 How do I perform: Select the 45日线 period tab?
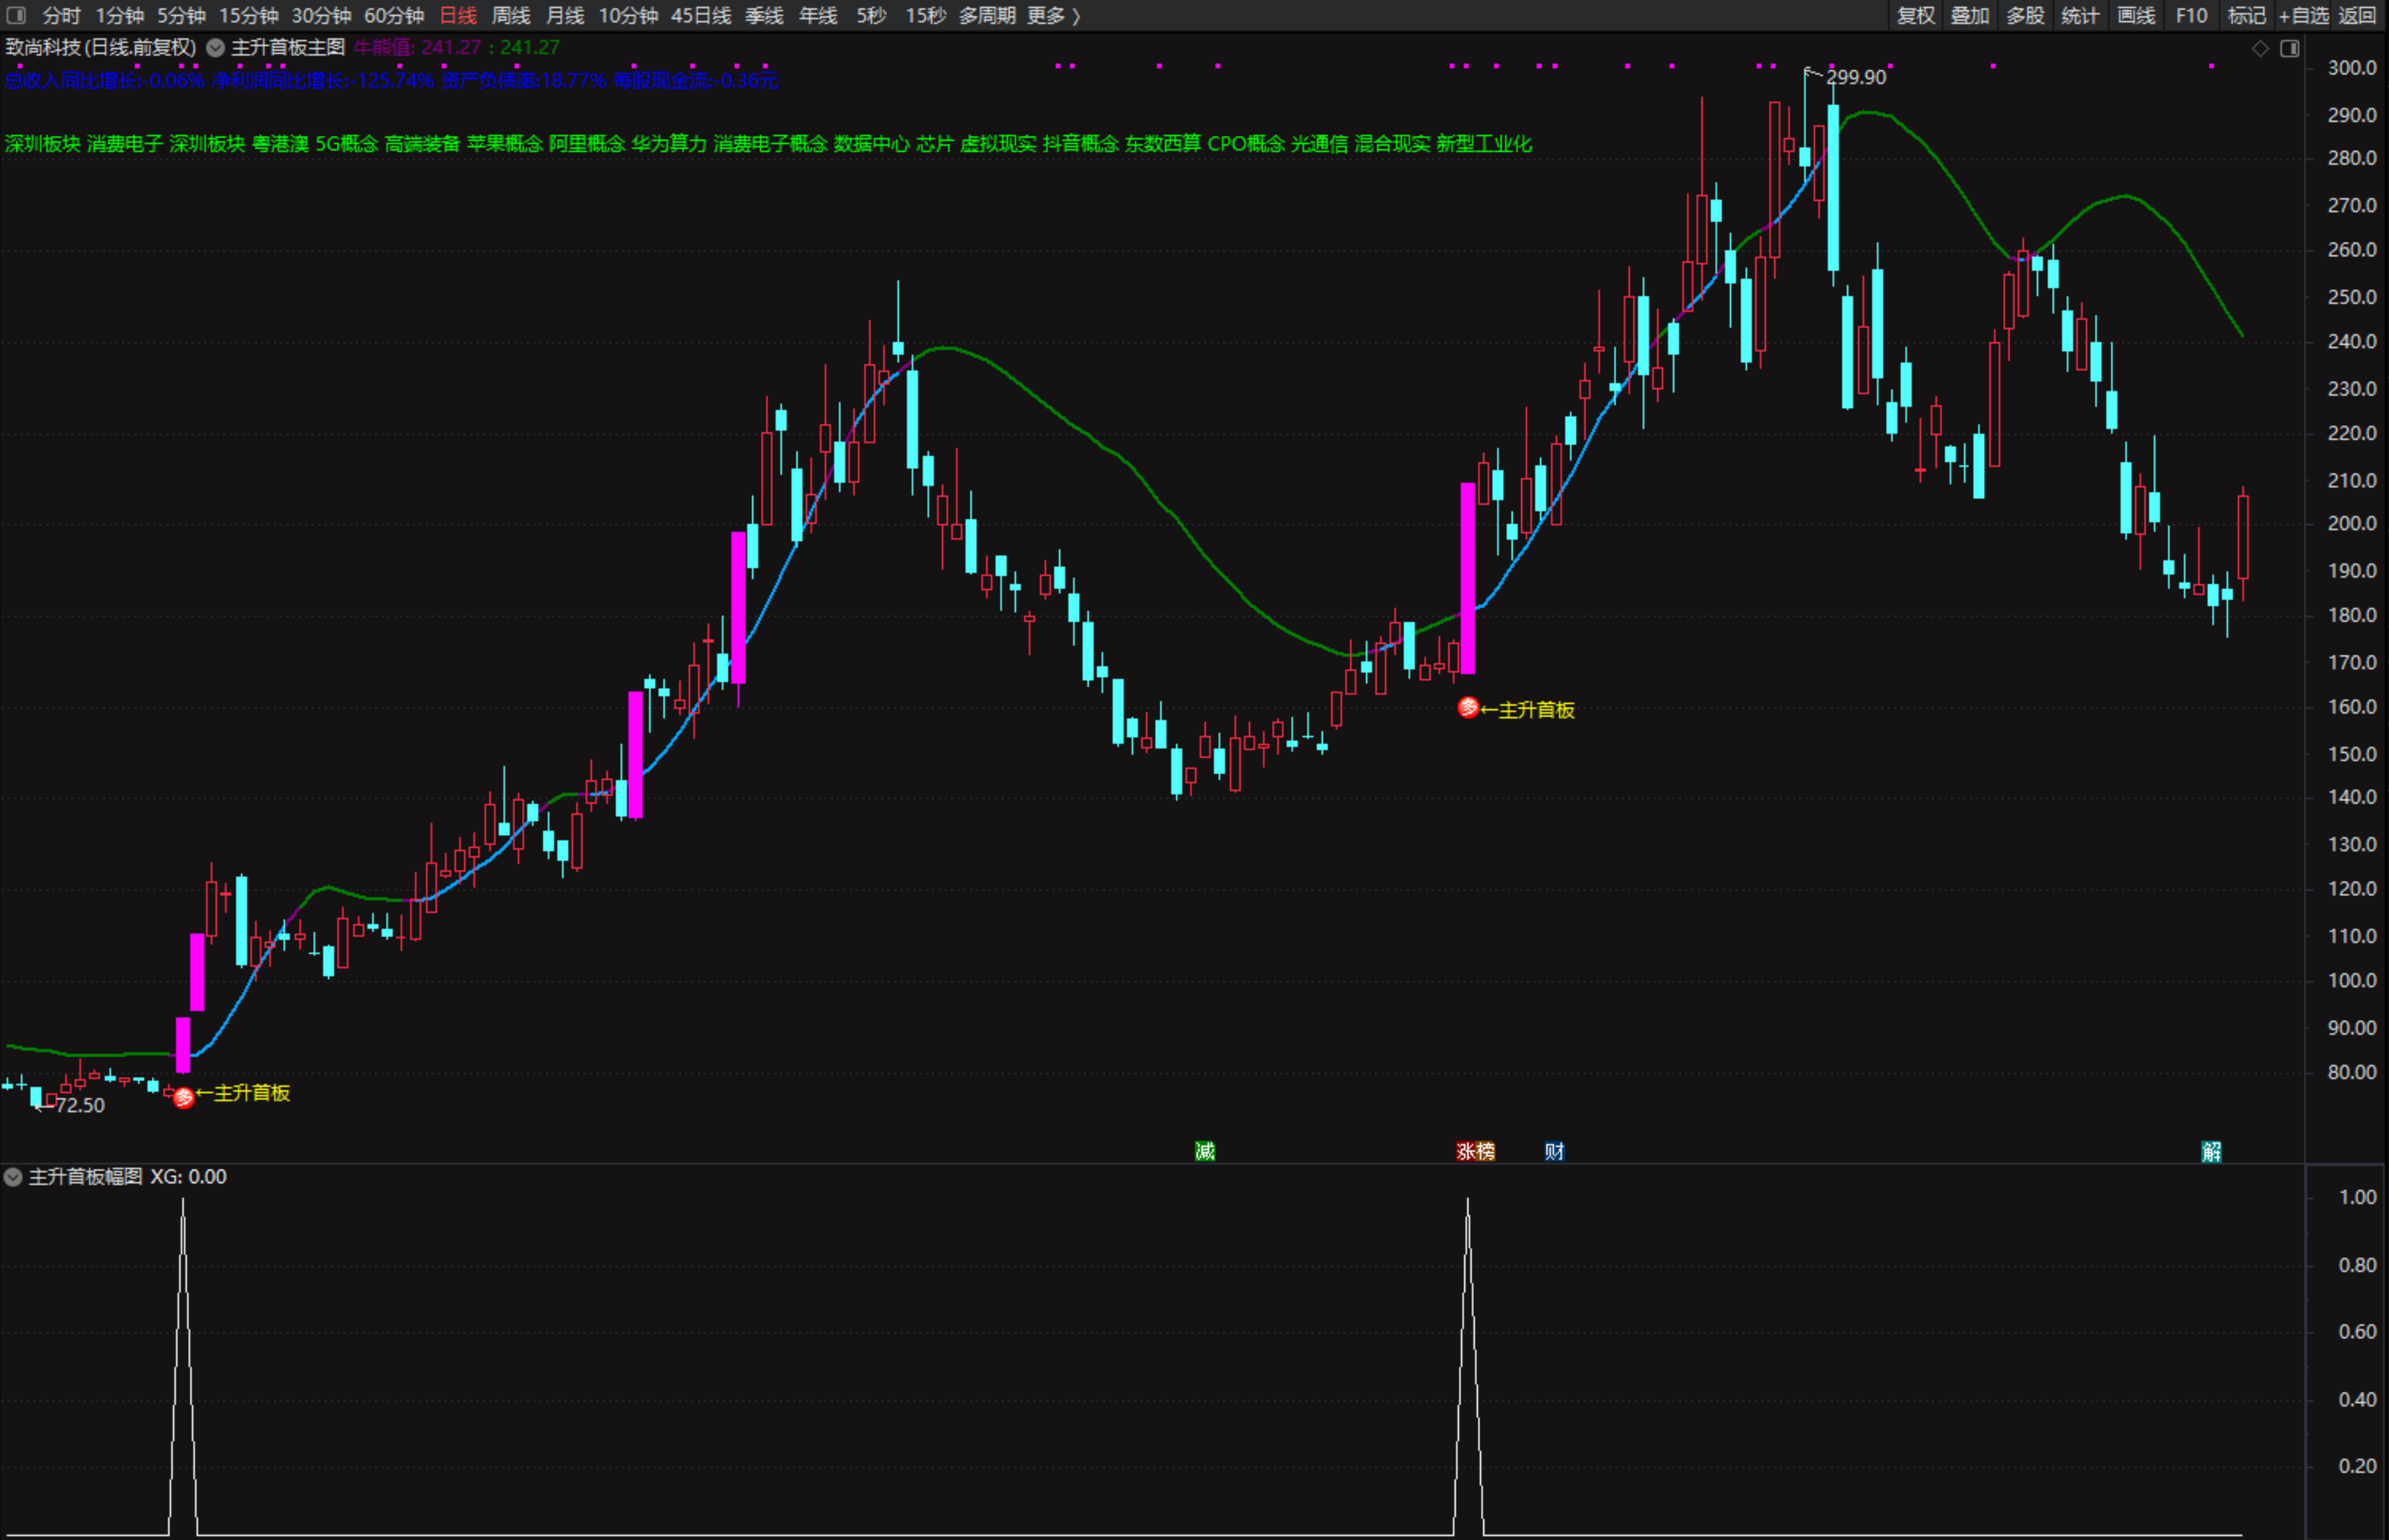(701, 15)
